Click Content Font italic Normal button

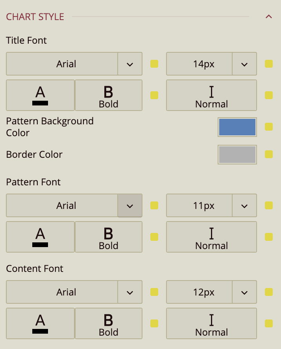[x=211, y=323]
